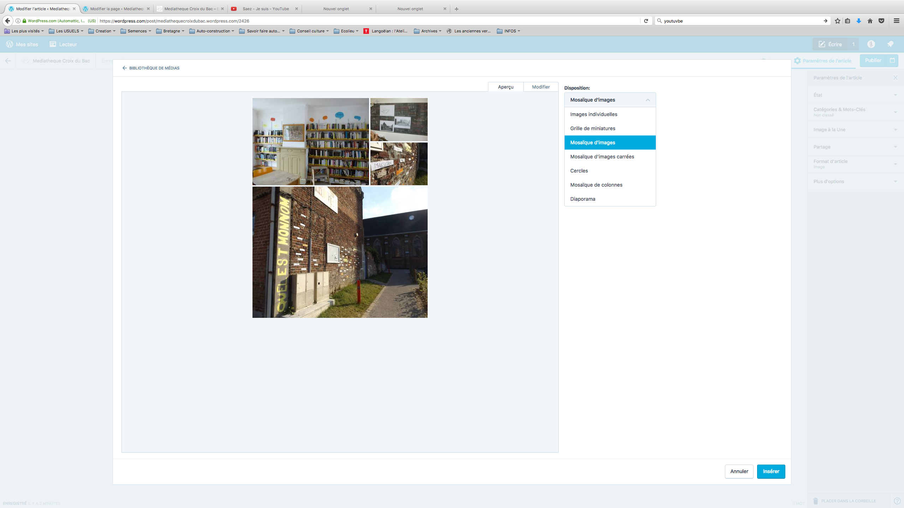Click the Annuler button
Screen dimensions: 904x508
[x=739, y=471]
